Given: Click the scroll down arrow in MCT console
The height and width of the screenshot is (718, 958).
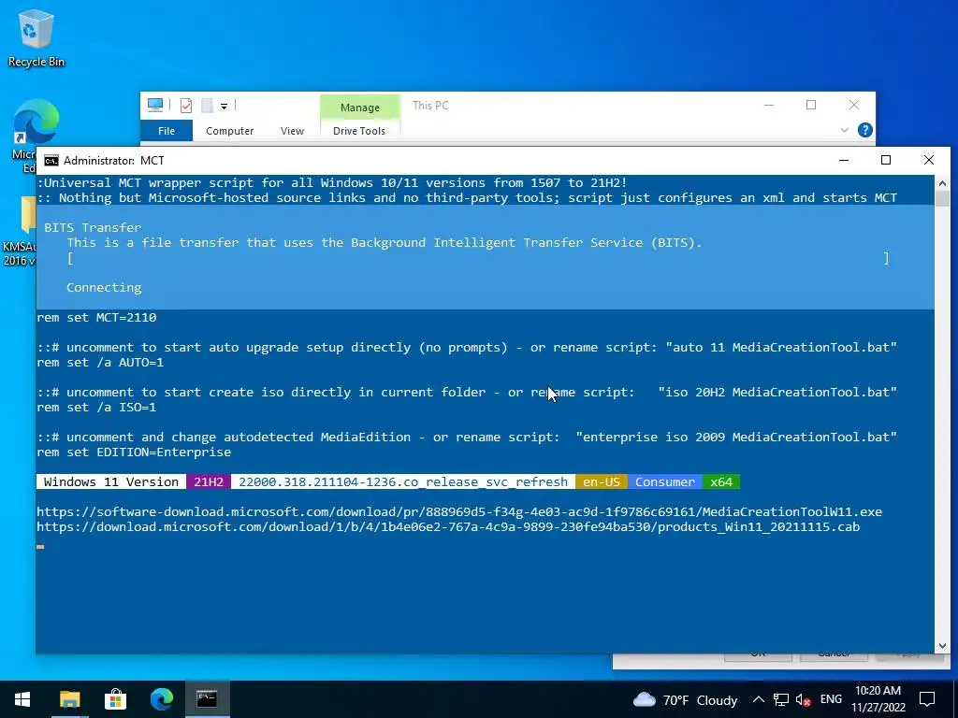Looking at the screenshot, I should [x=942, y=645].
